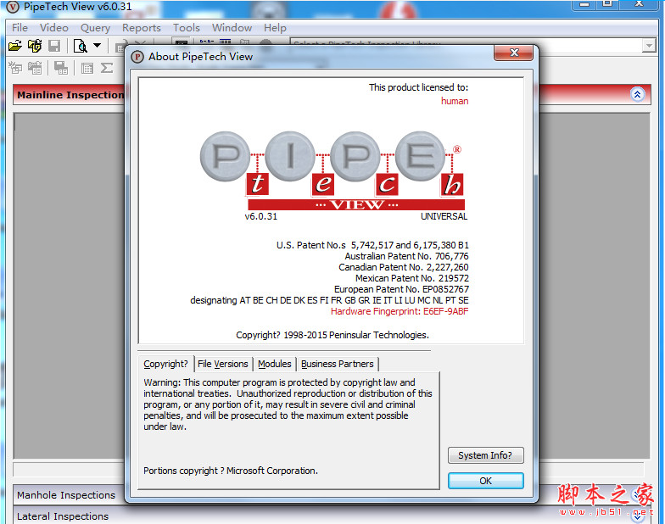665x524 pixels.
Task: Click the PipeTech View title bar icon
Action: coord(13,7)
